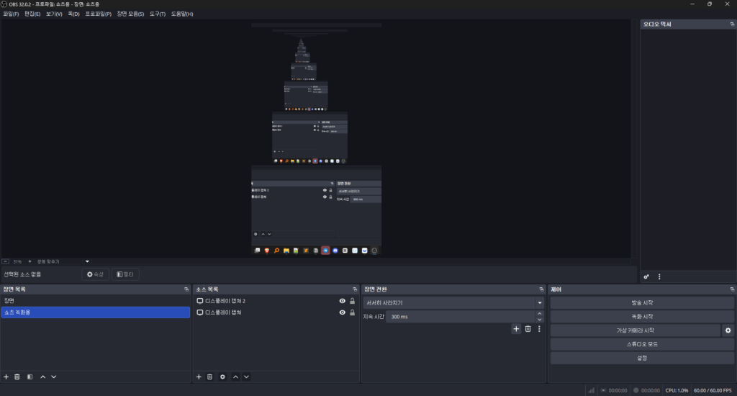Open scene filters icon in 장면 목록 toolbar
This screenshot has height=396, width=737.
30,377
